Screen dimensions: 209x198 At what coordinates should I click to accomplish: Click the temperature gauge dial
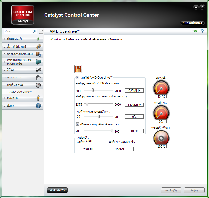[x=161, y=88]
